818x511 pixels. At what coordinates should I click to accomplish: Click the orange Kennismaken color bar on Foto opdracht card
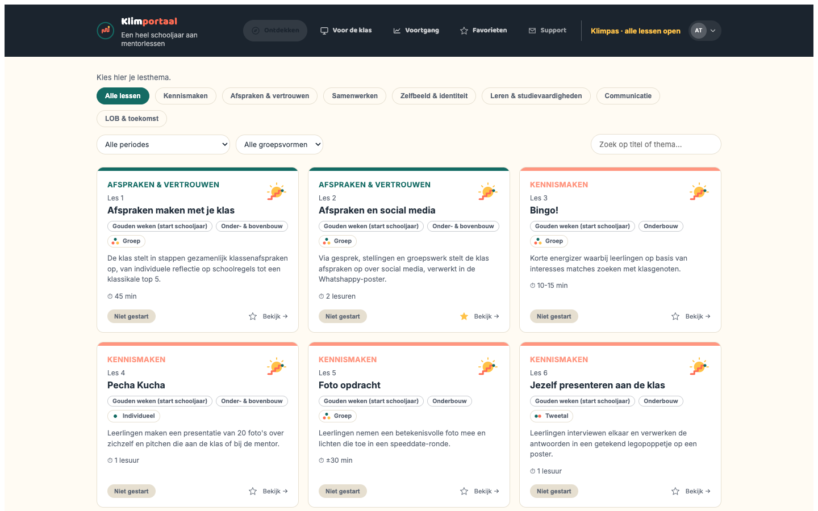click(409, 344)
